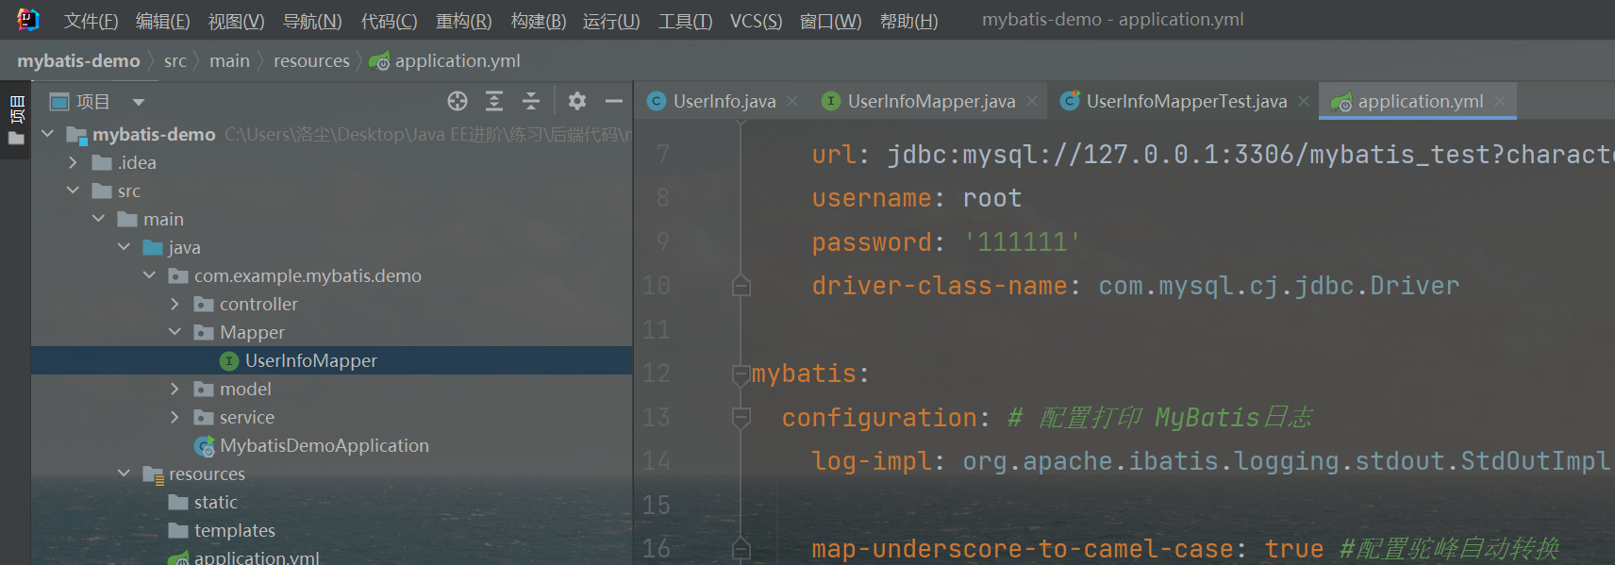Collapse the java folder node
This screenshot has width=1615, height=565.
tap(125, 247)
